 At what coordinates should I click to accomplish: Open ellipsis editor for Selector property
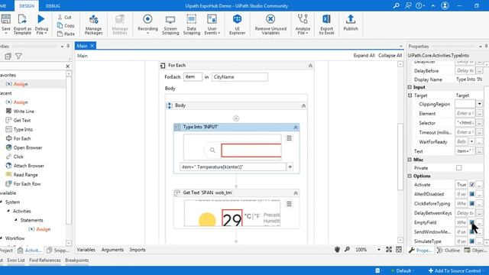(479, 123)
